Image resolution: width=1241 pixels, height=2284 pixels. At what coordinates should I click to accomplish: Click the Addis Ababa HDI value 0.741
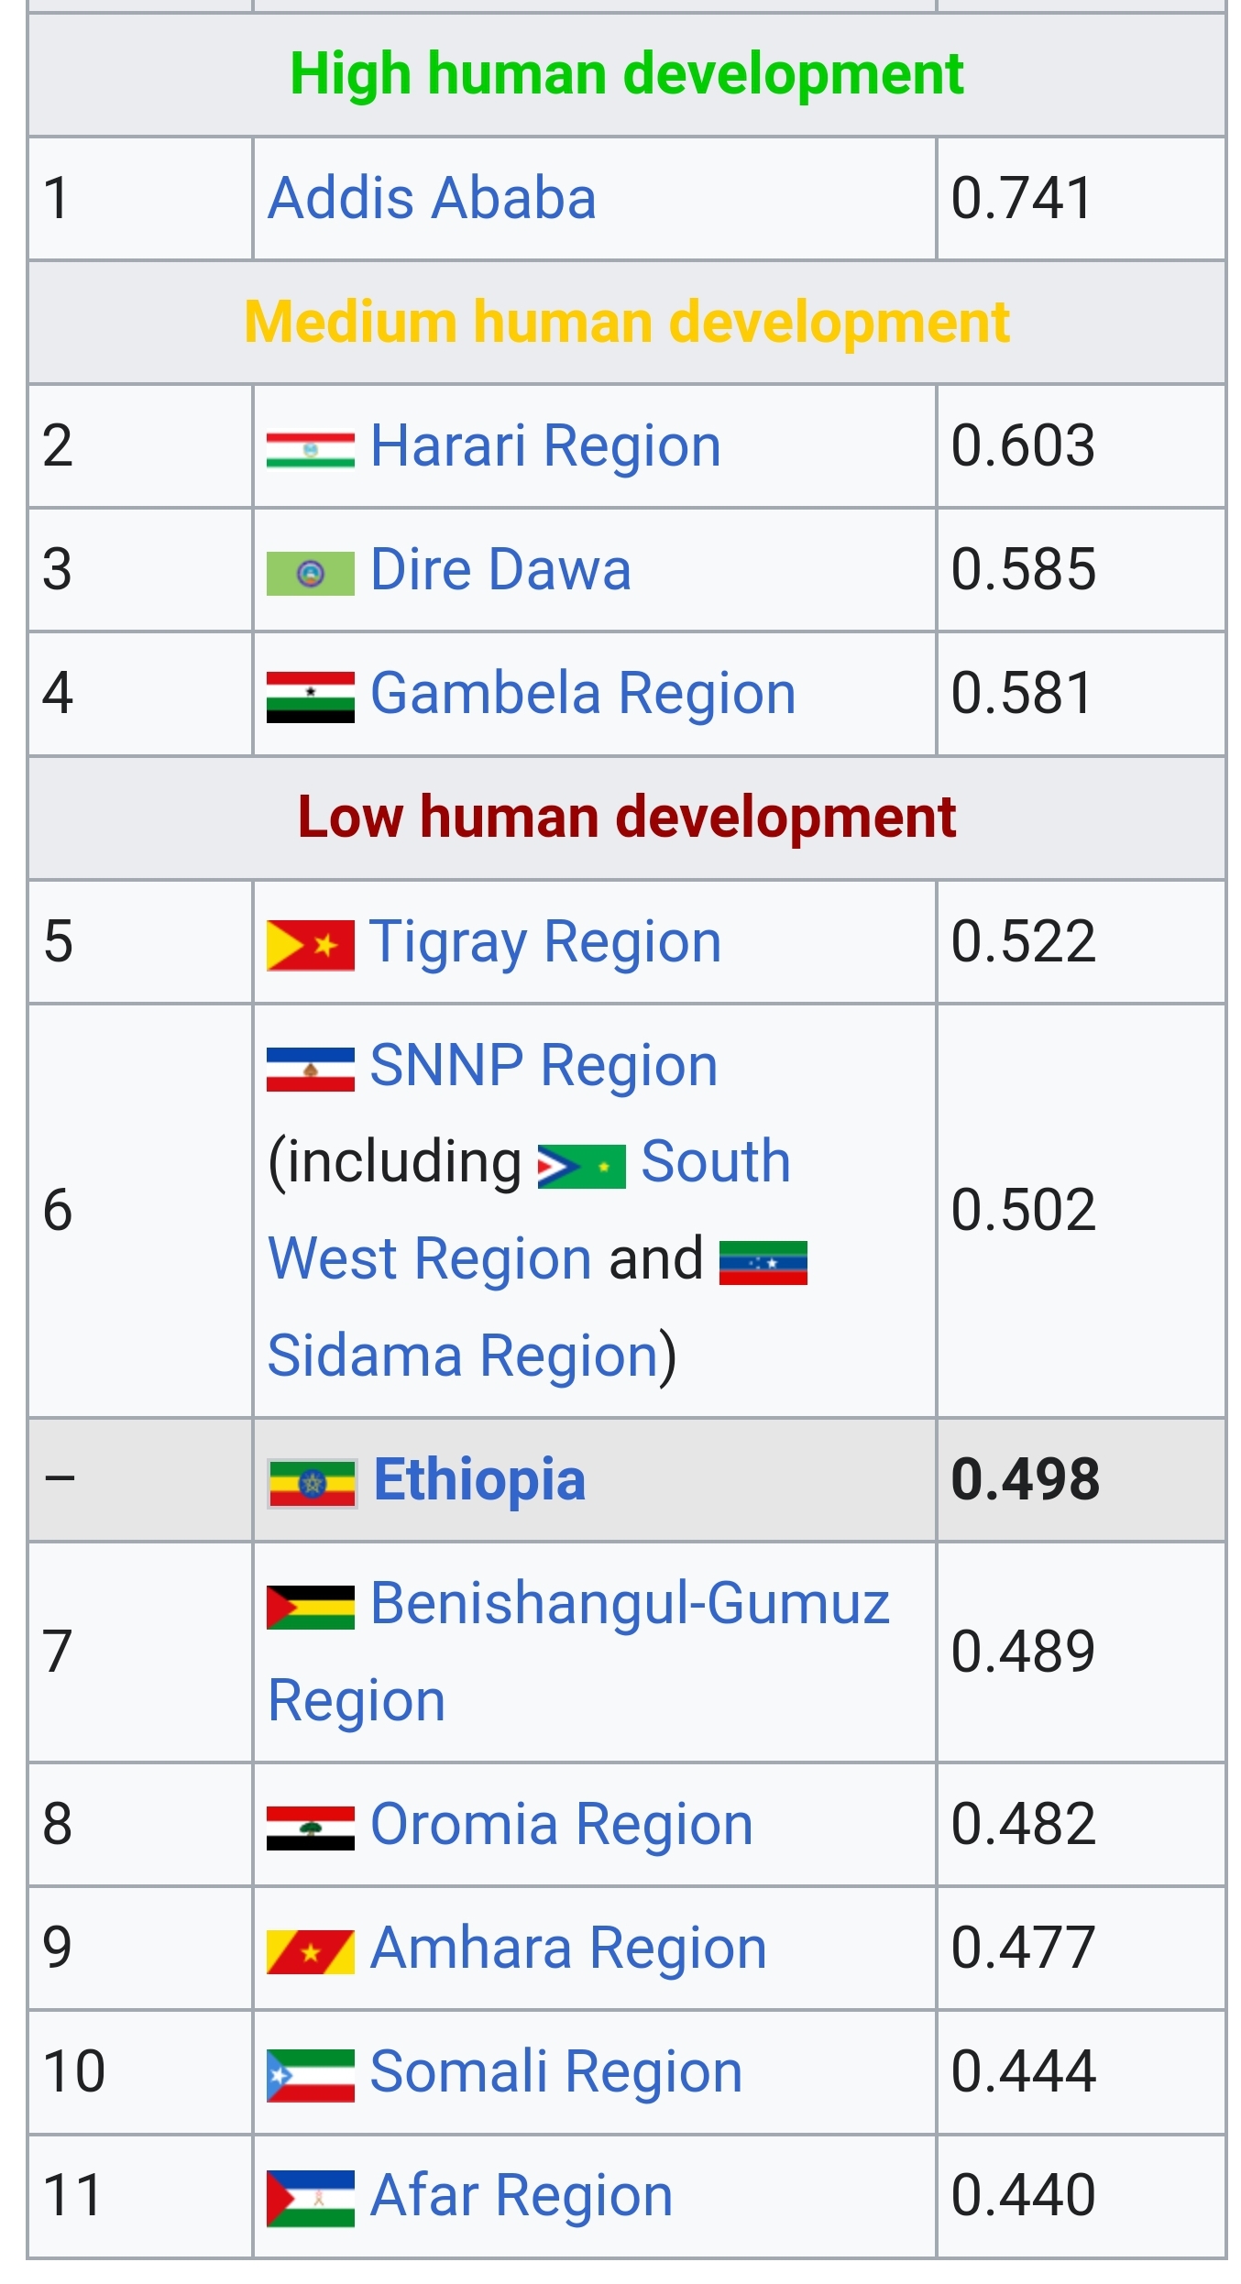coord(1022,198)
